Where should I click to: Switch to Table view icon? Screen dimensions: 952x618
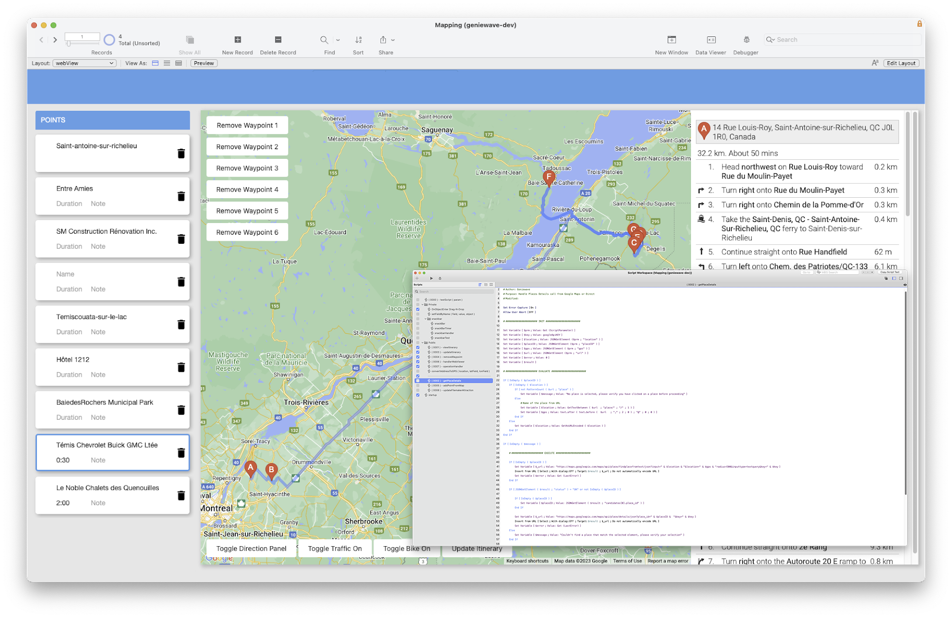pos(179,63)
